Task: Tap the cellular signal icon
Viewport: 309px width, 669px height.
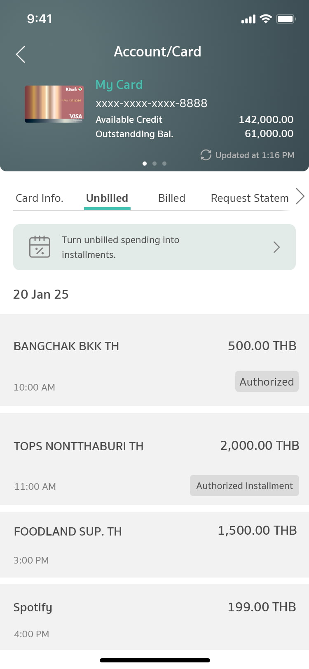Action: point(248,19)
